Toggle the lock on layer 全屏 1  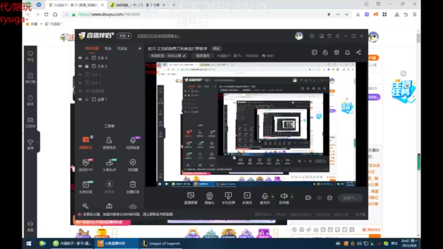coord(87,100)
